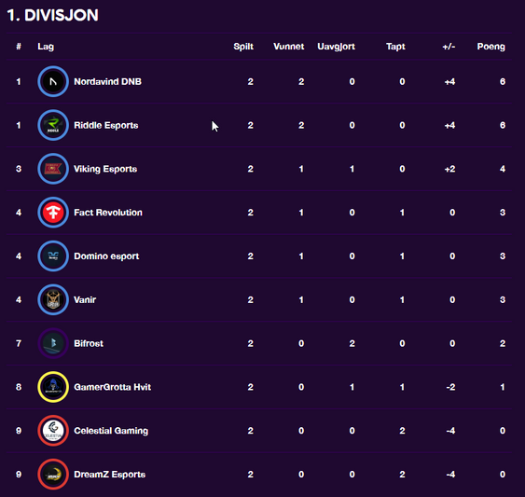Click the Poeng column header
Screen dimensions: 525x497
coord(490,47)
